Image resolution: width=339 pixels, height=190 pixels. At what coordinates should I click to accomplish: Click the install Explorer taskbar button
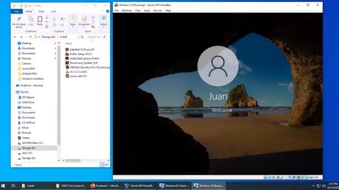point(35,186)
